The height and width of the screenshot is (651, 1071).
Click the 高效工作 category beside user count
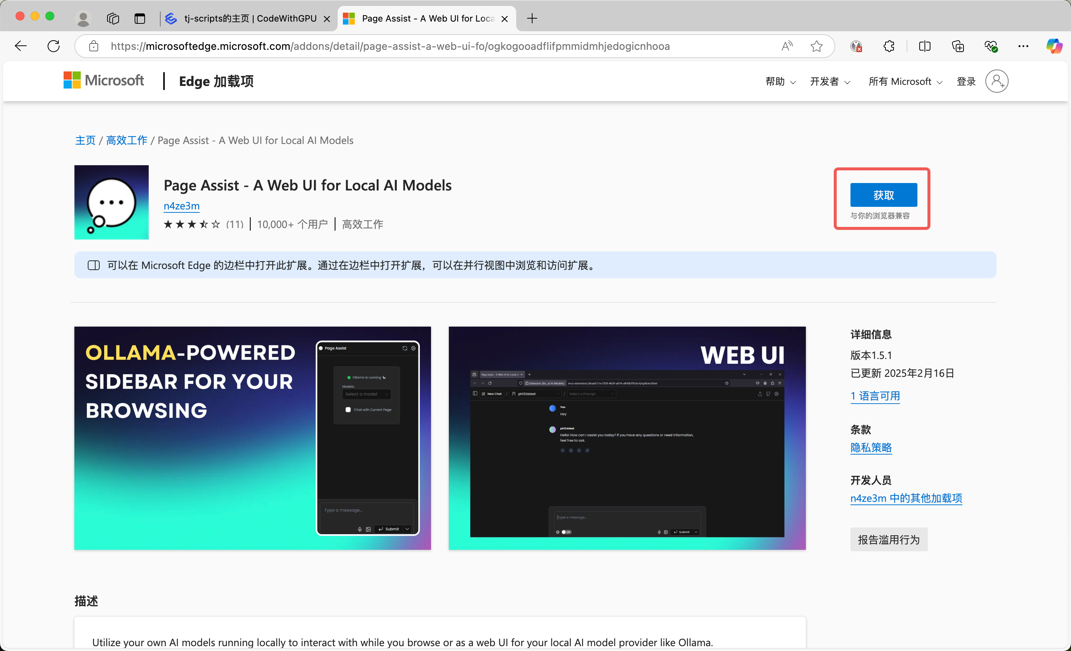363,224
